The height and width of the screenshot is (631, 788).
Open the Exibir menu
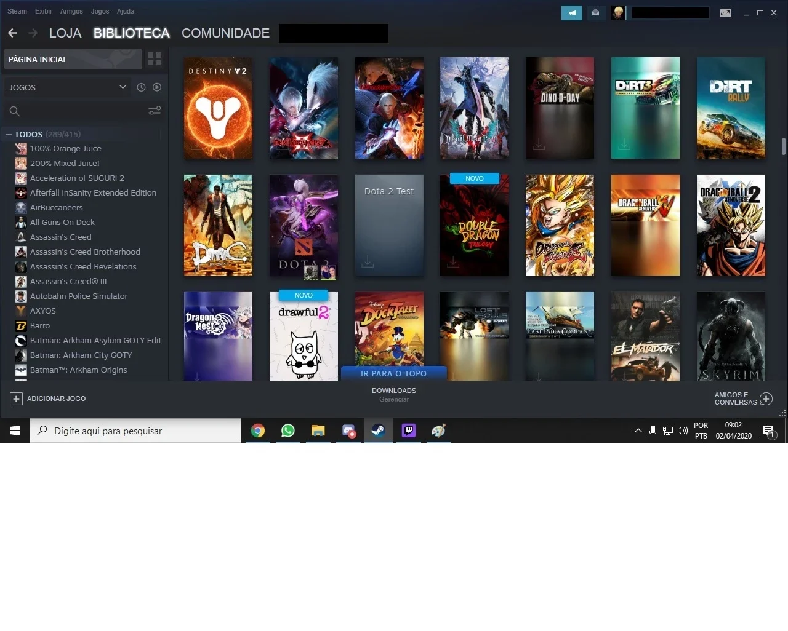44,11
